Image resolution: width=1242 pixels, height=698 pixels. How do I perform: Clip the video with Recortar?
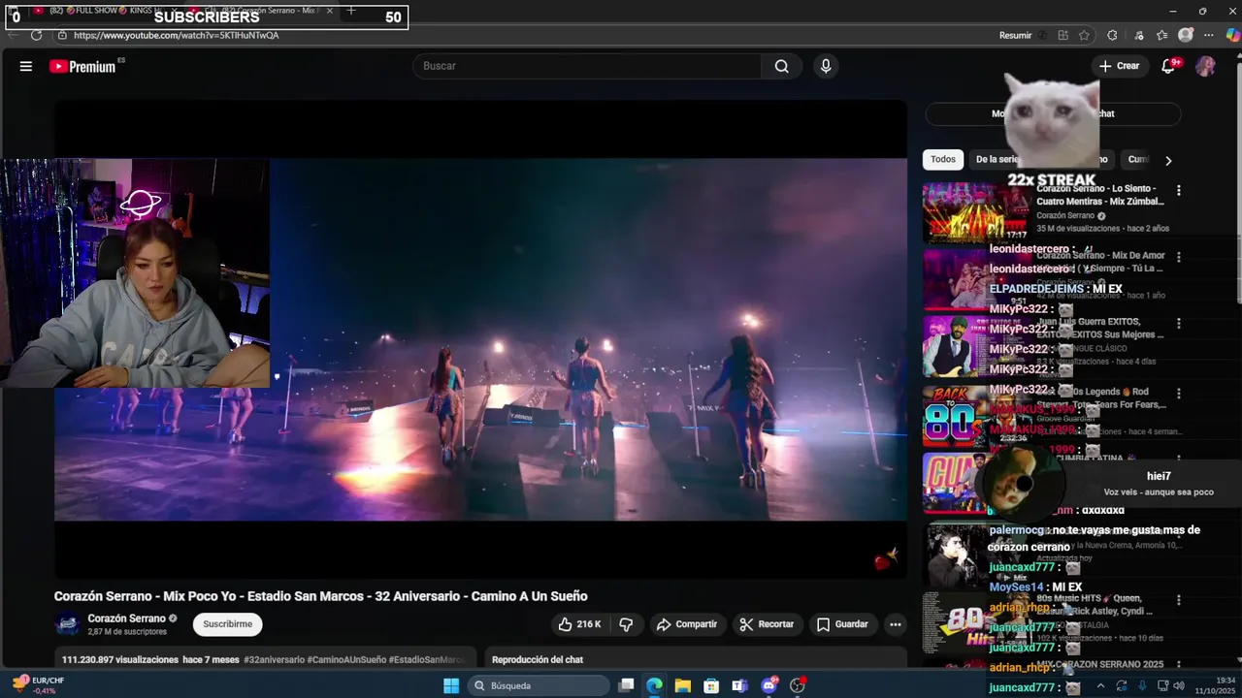pyautogui.click(x=767, y=624)
